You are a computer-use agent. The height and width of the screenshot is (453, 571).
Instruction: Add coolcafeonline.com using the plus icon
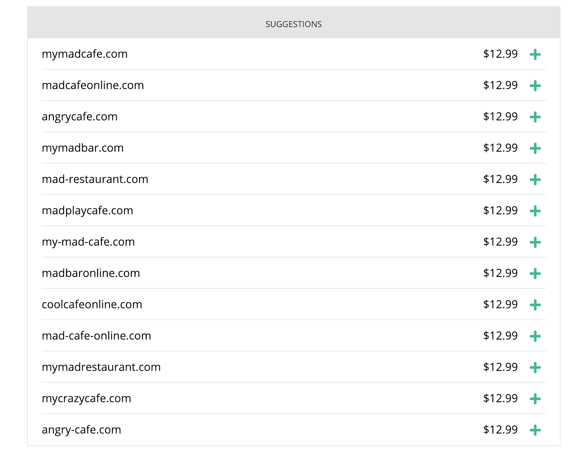point(535,305)
